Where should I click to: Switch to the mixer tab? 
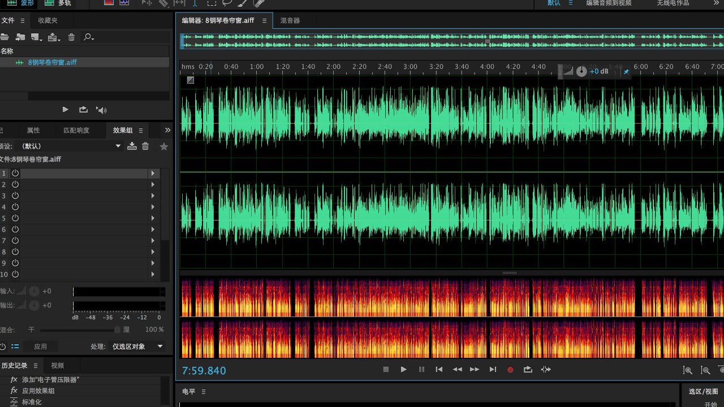point(290,20)
